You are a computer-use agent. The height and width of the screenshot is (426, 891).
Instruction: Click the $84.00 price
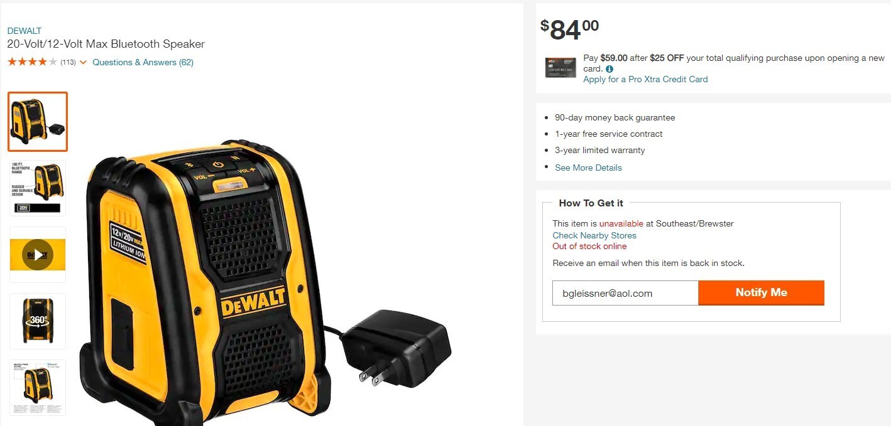tap(569, 29)
